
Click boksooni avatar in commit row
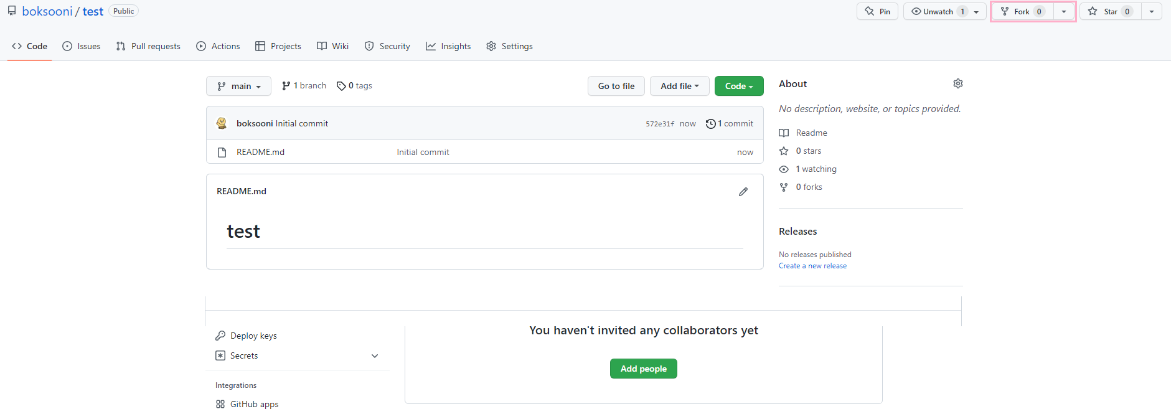pyautogui.click(x=222, y=123)
